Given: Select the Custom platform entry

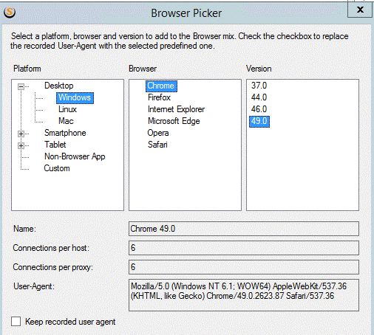Looking at the screenshot, I should pyautogui.click(x=57, y=168).
